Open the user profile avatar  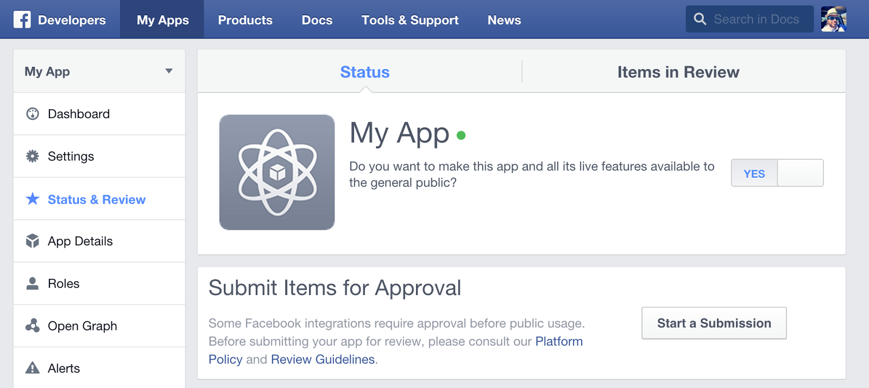point(834,19)
